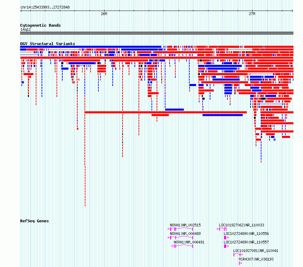Click the MIR4307 magenta gene glyph
The height and width of the screenshot is (267, 303).
click(x=240, y=263)
